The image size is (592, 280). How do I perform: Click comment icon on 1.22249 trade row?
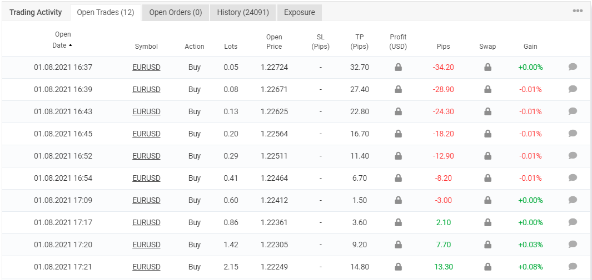pyautogui.click(x=573, y=267)
